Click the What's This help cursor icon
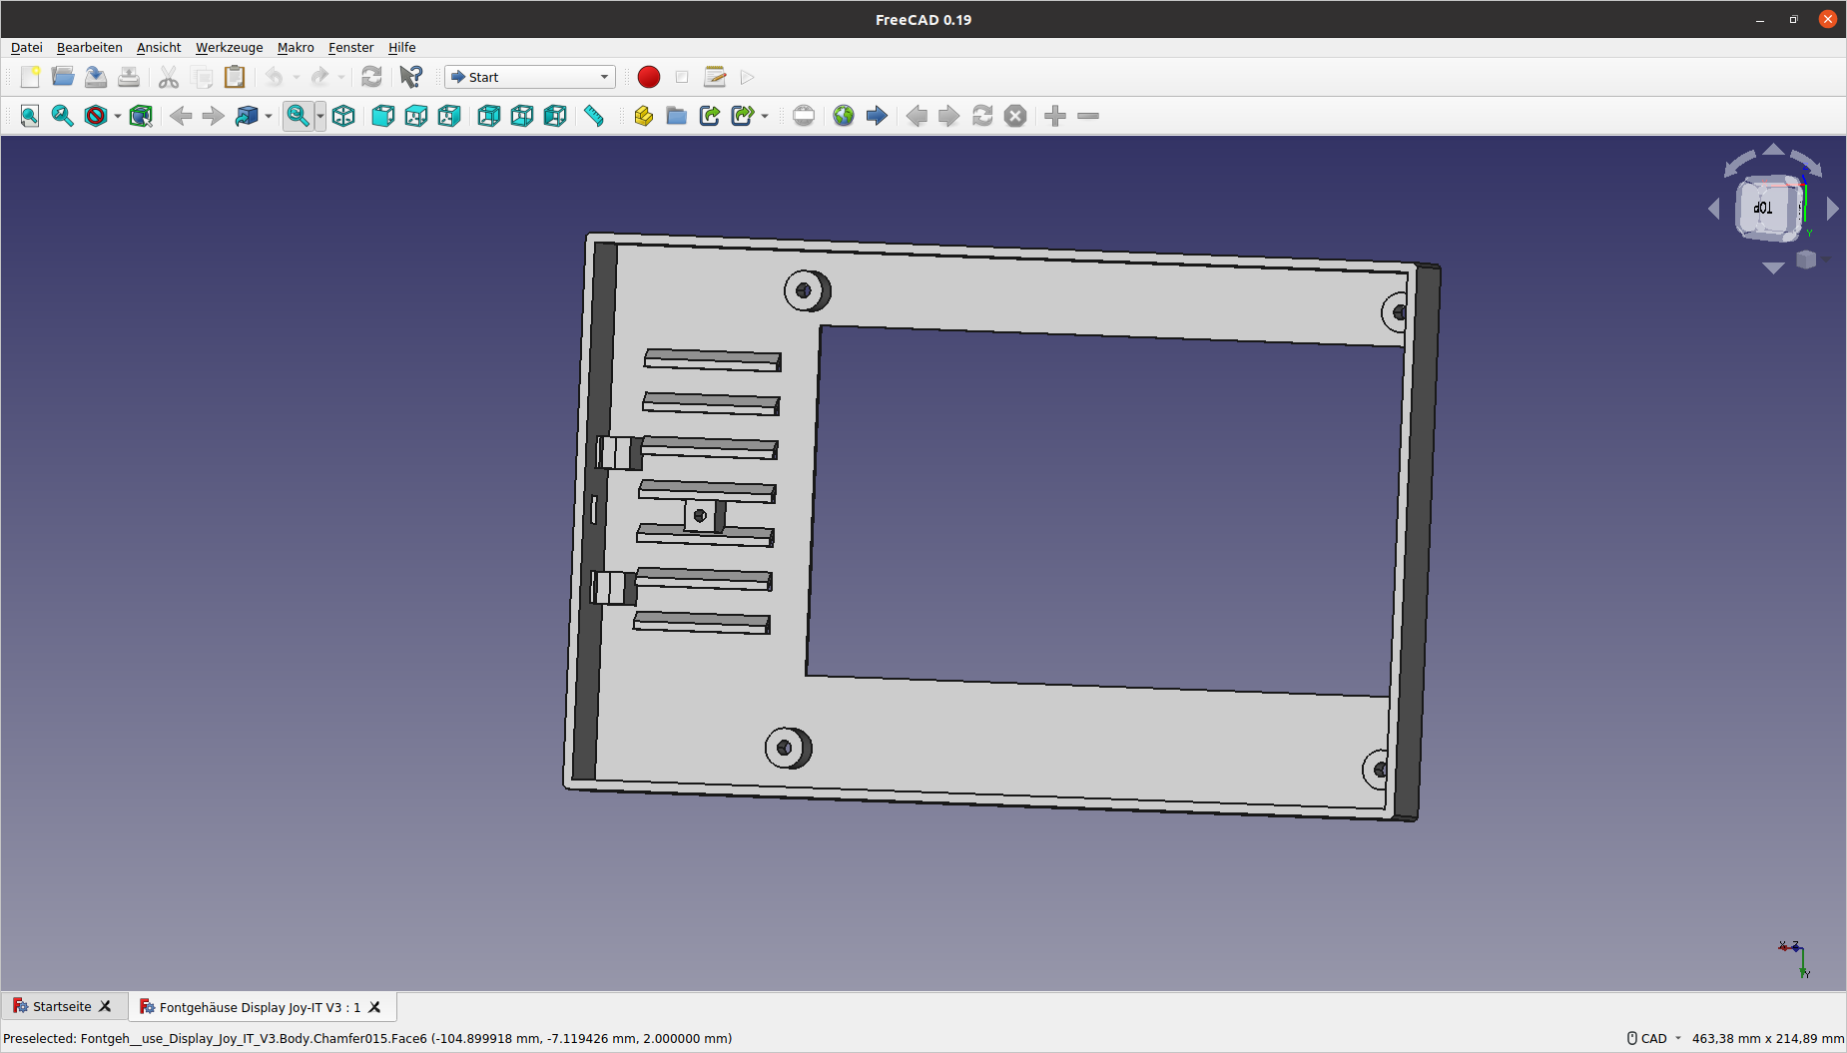Screen dimensions: 1847x1053 [x=410, y=77]
